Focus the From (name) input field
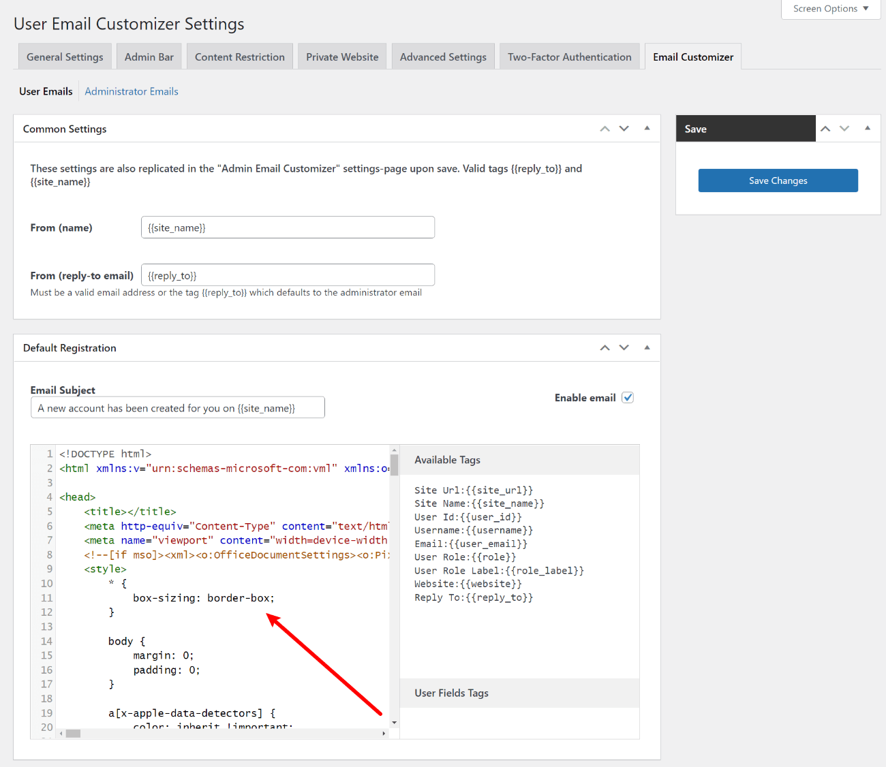The width and height of the screenshot is (886, 767). tap(288, 228)
